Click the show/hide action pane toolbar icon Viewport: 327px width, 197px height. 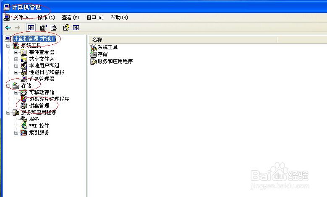[76, 28]
